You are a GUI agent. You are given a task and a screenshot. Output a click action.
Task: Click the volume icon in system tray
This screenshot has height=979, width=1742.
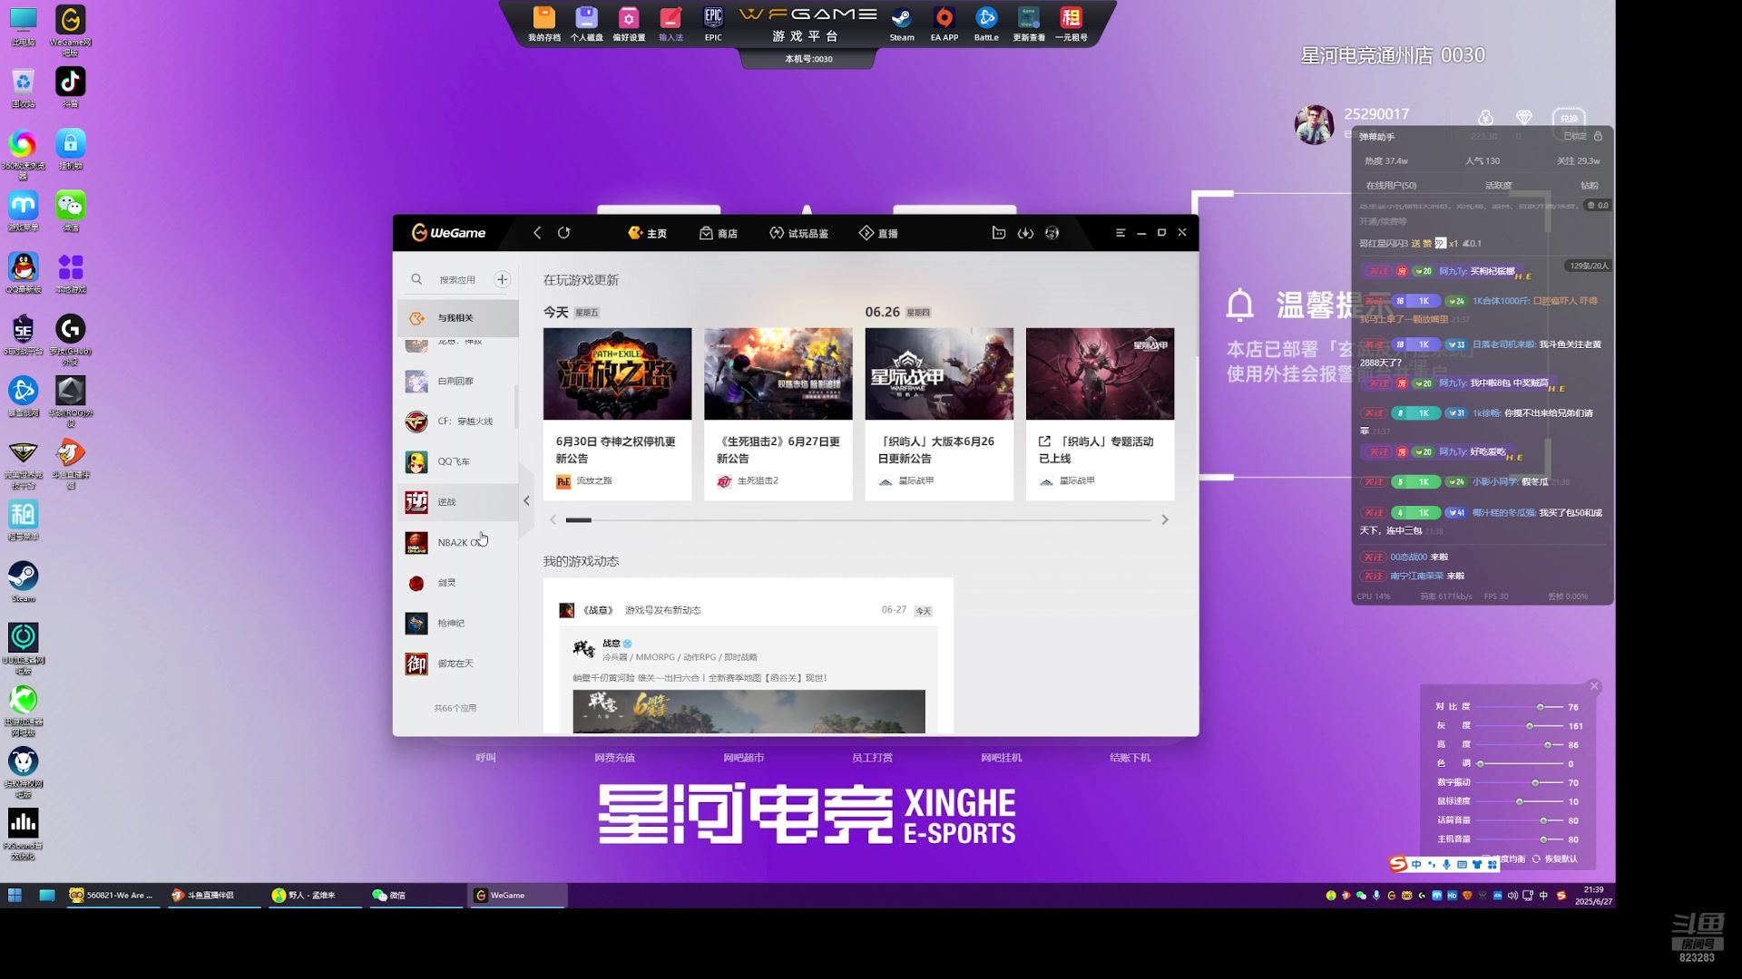(x=1512, y=896)
